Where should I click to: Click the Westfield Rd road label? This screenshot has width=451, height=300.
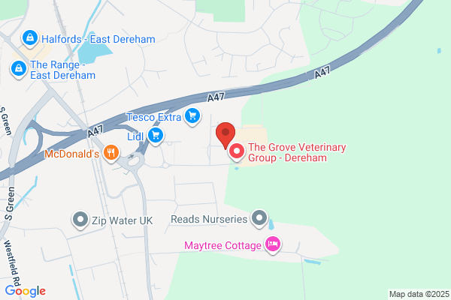[13, 262]
